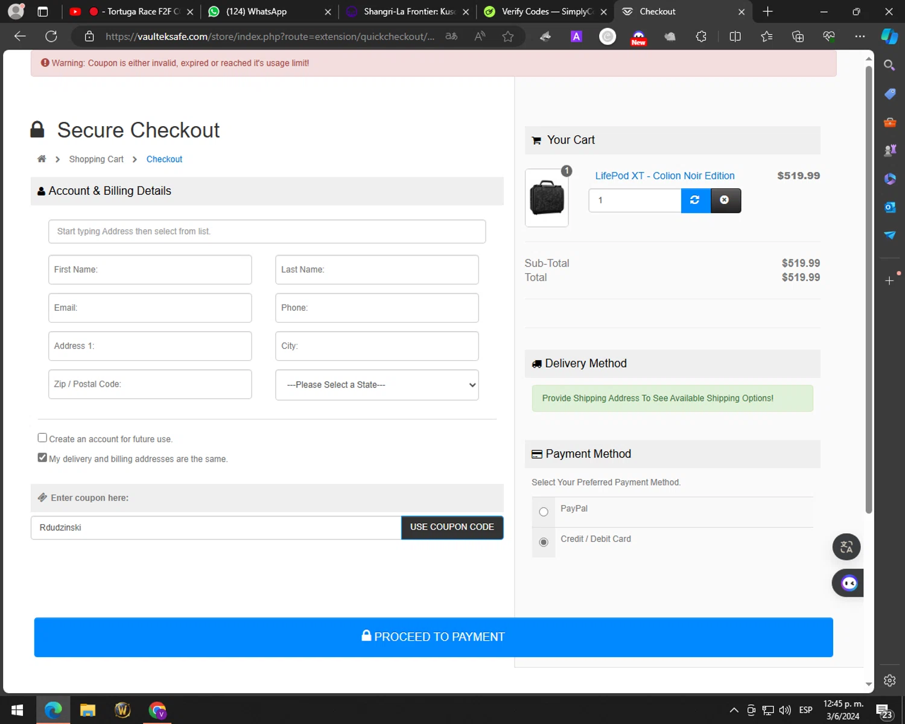
Task: Click the translate page icon in address bar
Action: (451, 36)
